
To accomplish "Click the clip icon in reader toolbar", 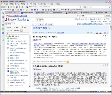I will pos(43,24).
